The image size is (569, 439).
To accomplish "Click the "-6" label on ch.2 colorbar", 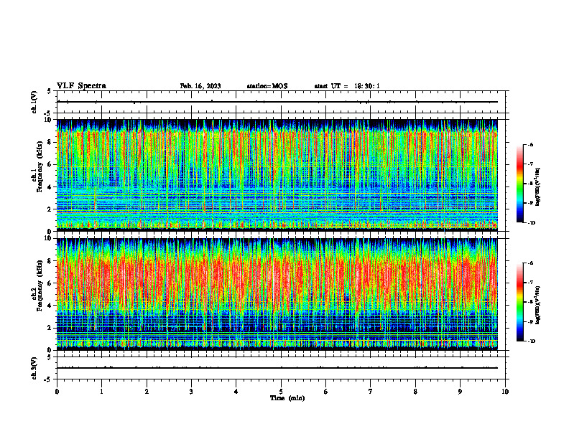I will 529,263.
